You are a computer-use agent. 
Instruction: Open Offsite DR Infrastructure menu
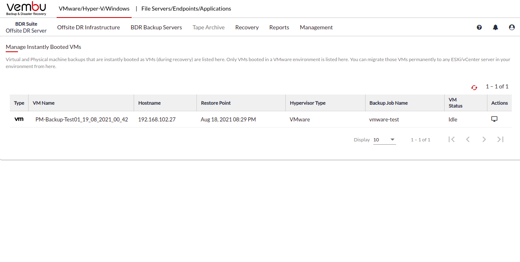click(x=88, y=27)
